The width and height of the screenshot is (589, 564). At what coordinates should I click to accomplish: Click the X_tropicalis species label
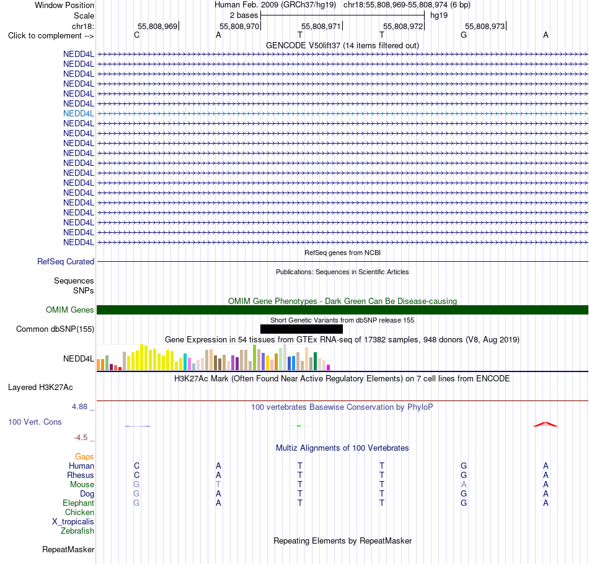pos(73,522)
